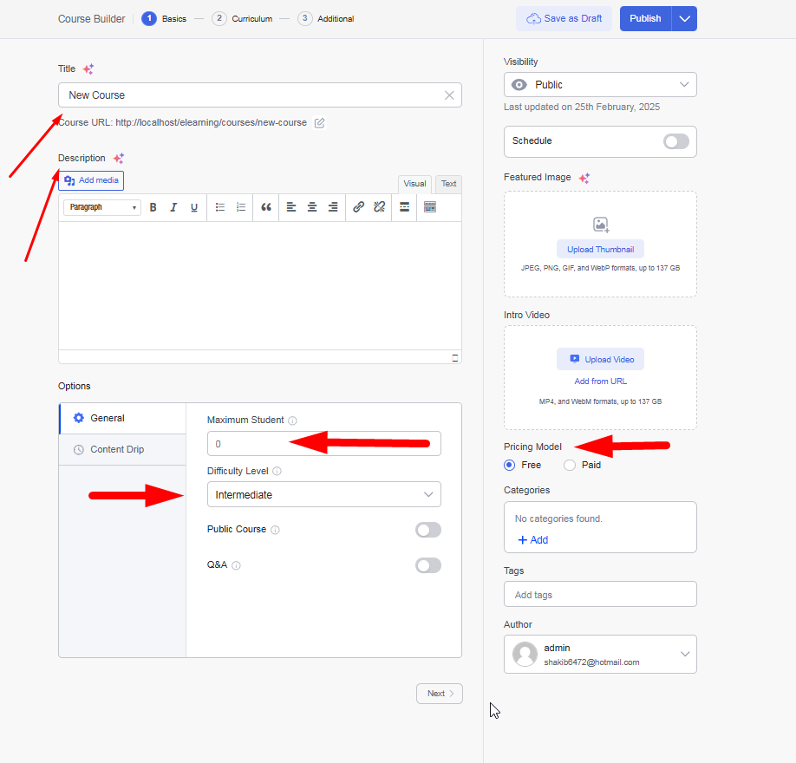Click the Upload Thumbnail button
The height and width of the screenshot is (763, 796).
600,250
